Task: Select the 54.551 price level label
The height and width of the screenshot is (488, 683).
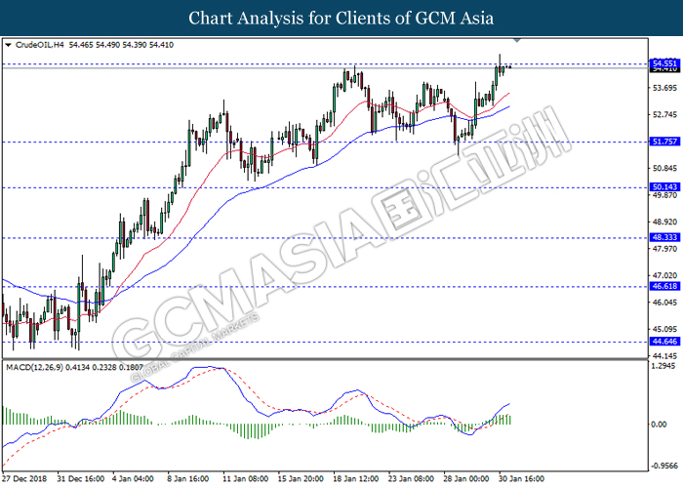Action: pyautogui.click(x=664, y=63)
